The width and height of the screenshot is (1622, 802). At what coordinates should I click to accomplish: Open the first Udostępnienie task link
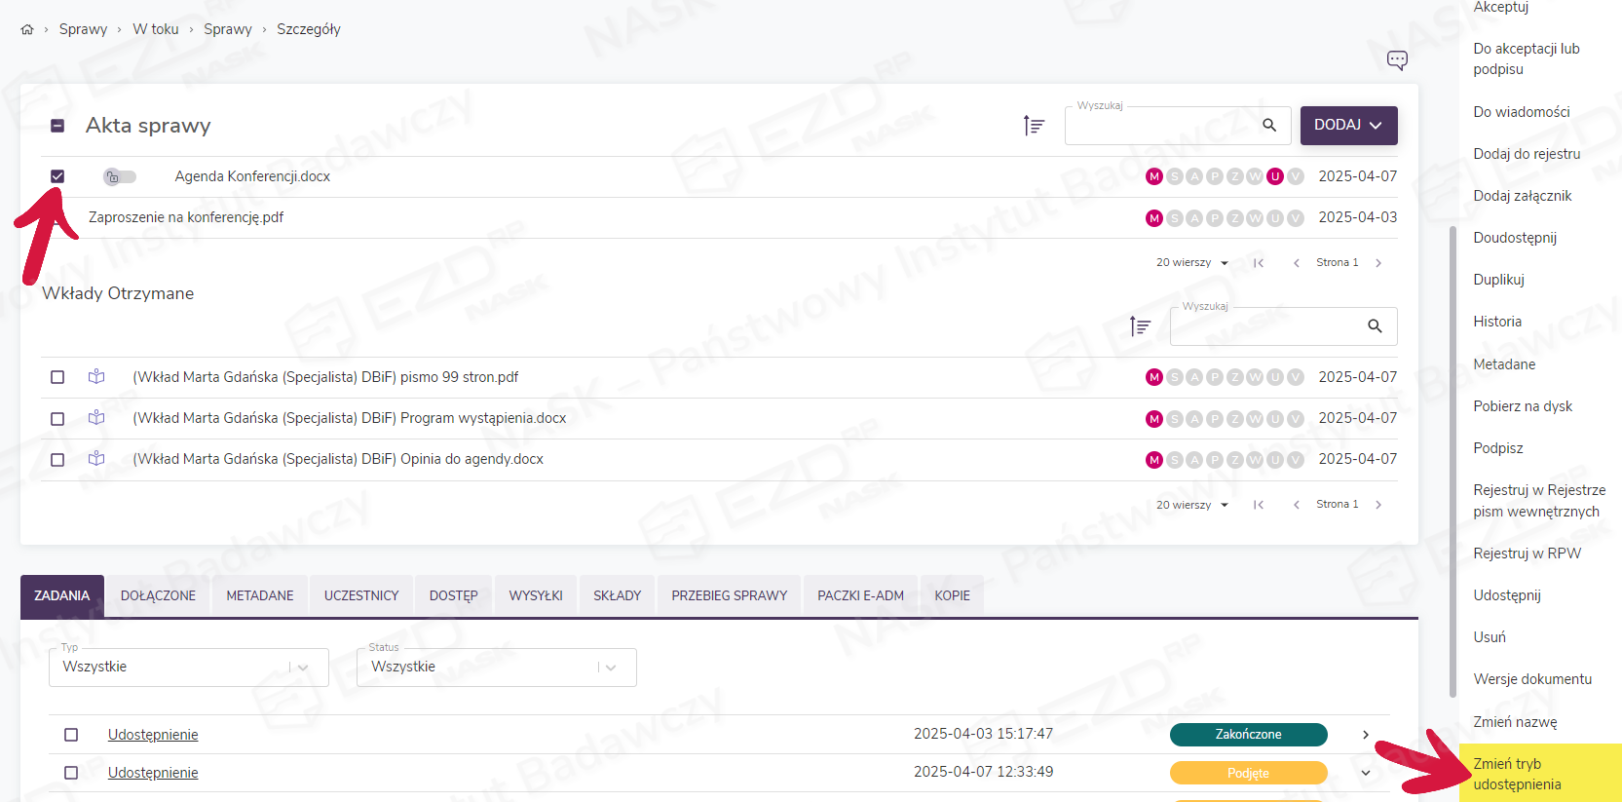pyautogui.click(x=153, y=735)
